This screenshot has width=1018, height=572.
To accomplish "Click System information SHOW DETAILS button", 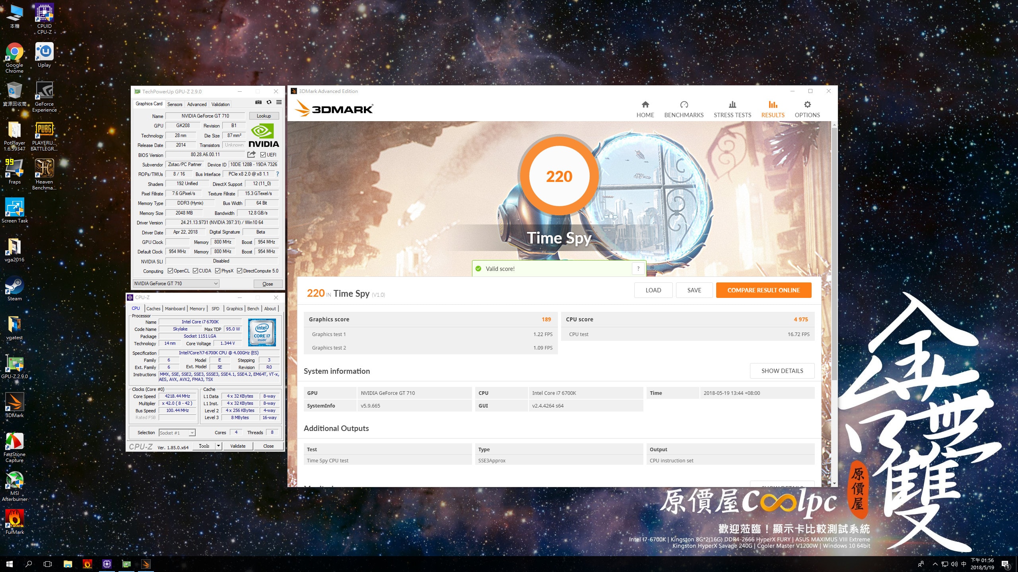I will click(782, 371).
